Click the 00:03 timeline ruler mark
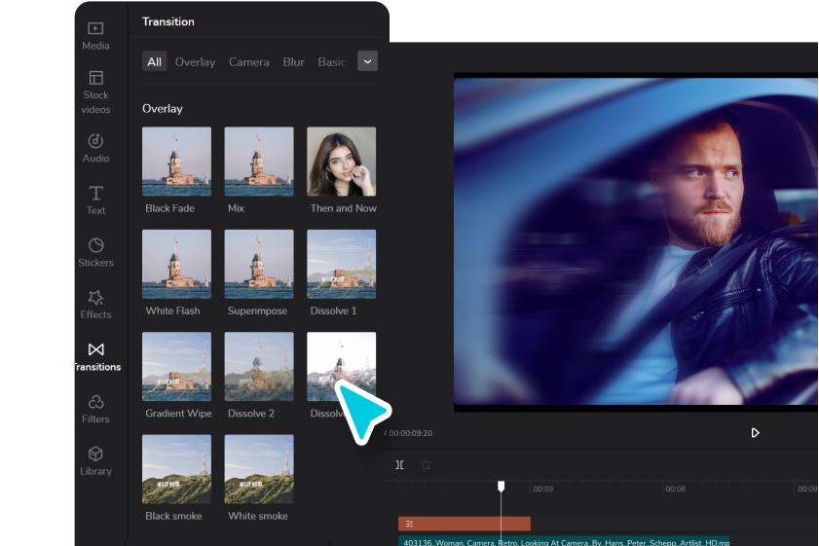819x546 pixels. [x=542, y=490]
